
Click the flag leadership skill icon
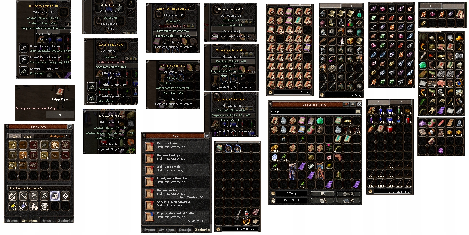34,196
